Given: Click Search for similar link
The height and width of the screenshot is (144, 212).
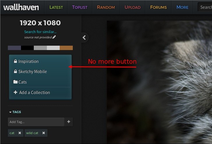Looking at the screenshot, I should click(40, 32).
